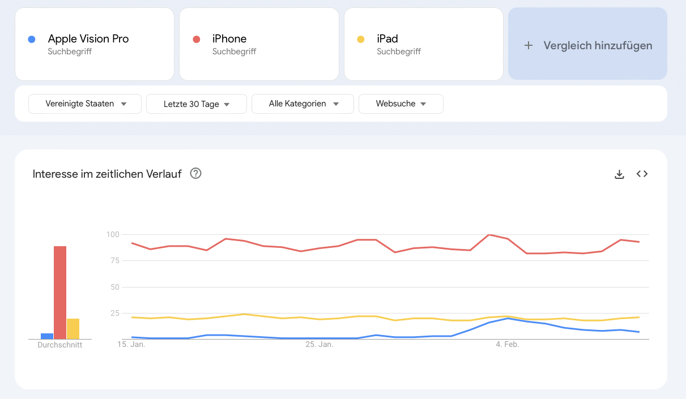Viewport: 686px width, 399px height.
Task: Click the 25. Jan. date label
Action: 319,344
